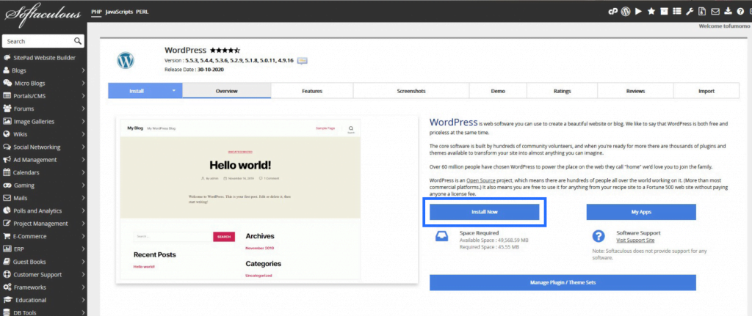This screenshot has width=752, height=316.
Task: Open help via the question mark icon
Action: (x=740, y=12)
